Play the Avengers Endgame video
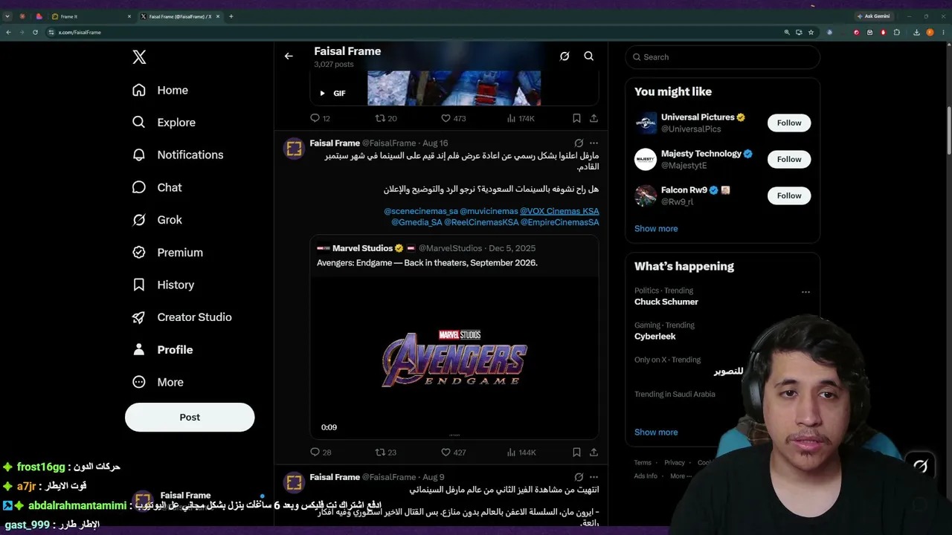Screen dimensions: 952x535 pos(454,357)
